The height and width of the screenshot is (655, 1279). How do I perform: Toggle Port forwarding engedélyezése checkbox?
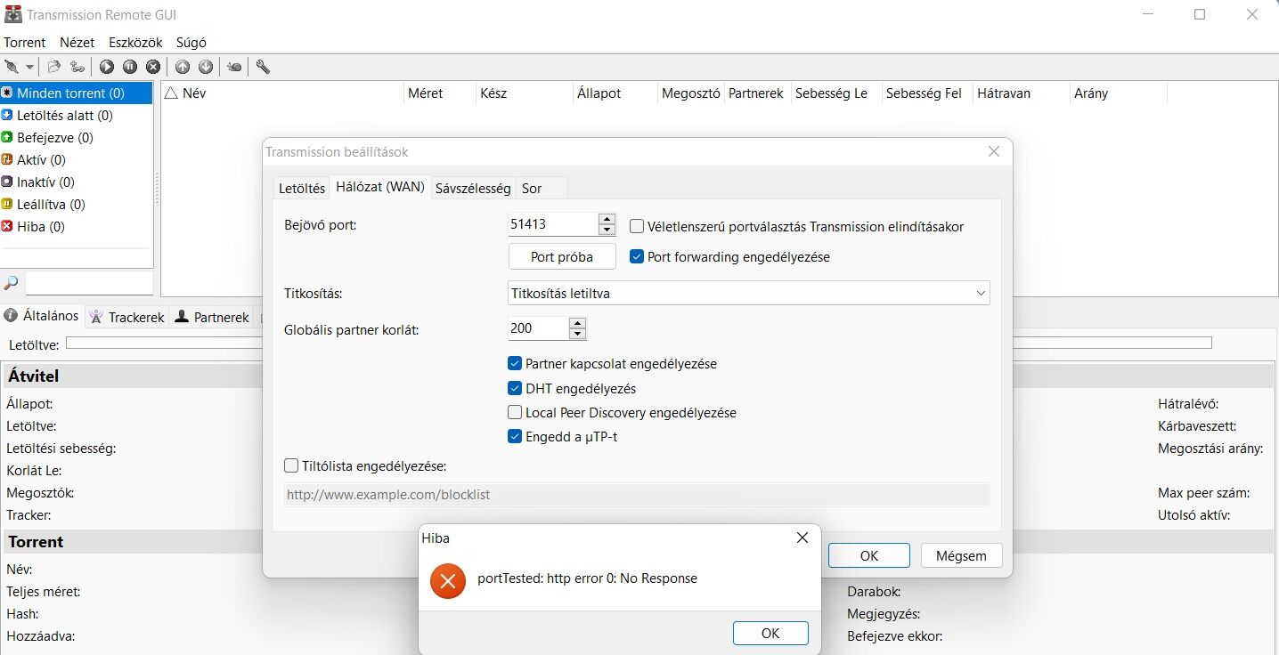coord(637,256)
